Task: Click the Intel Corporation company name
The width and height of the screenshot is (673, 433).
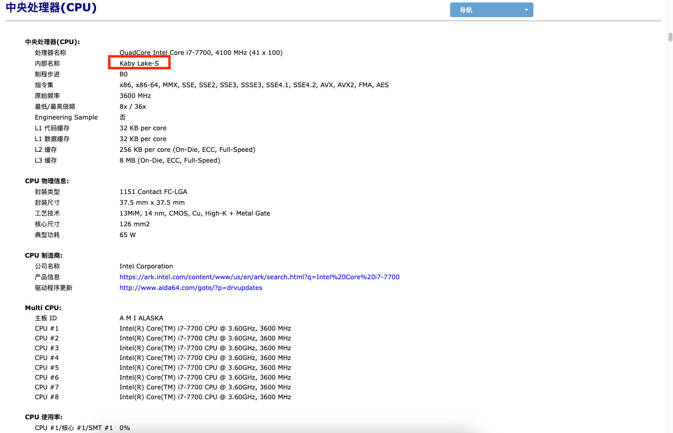Action: pyautogui.click(x=146, y=266)
